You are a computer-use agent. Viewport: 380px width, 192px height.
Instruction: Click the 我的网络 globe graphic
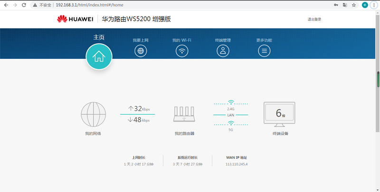[x=93, y=114]
